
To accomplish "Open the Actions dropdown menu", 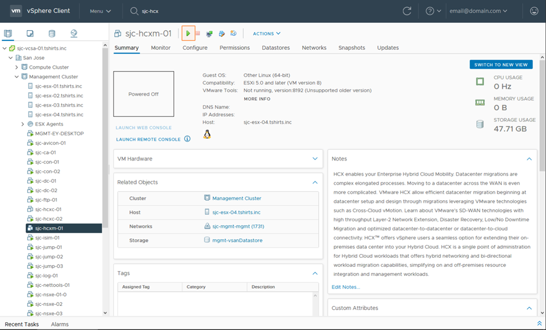I will pyautogui.click(x=267, y=34).
